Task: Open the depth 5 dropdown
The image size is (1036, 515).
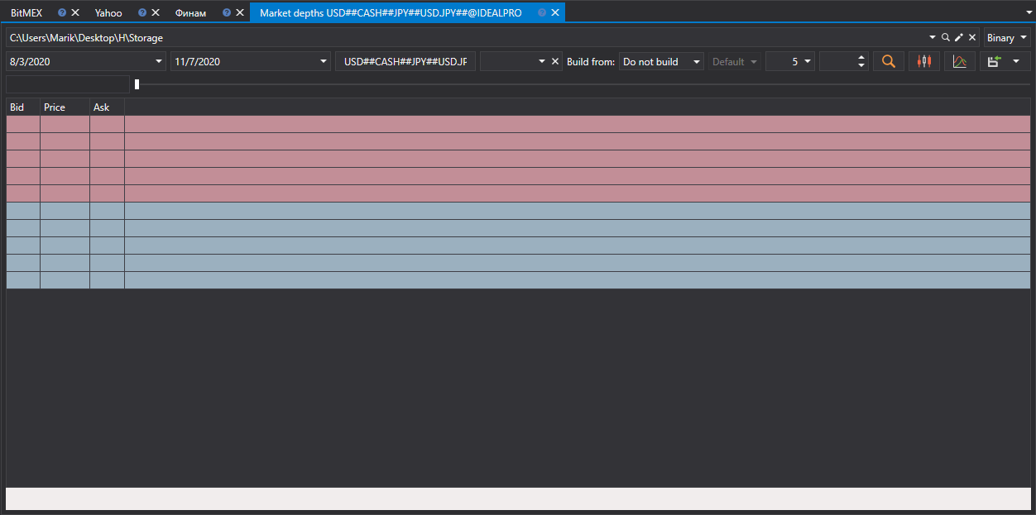Action: [x=790, y=62]
